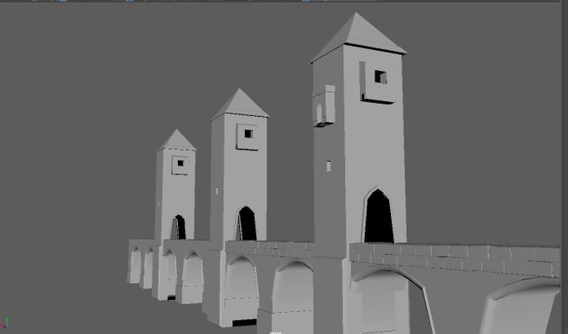Select the brick parapet right of the nearest tower
Screen dimensions: 568x334
455,259
